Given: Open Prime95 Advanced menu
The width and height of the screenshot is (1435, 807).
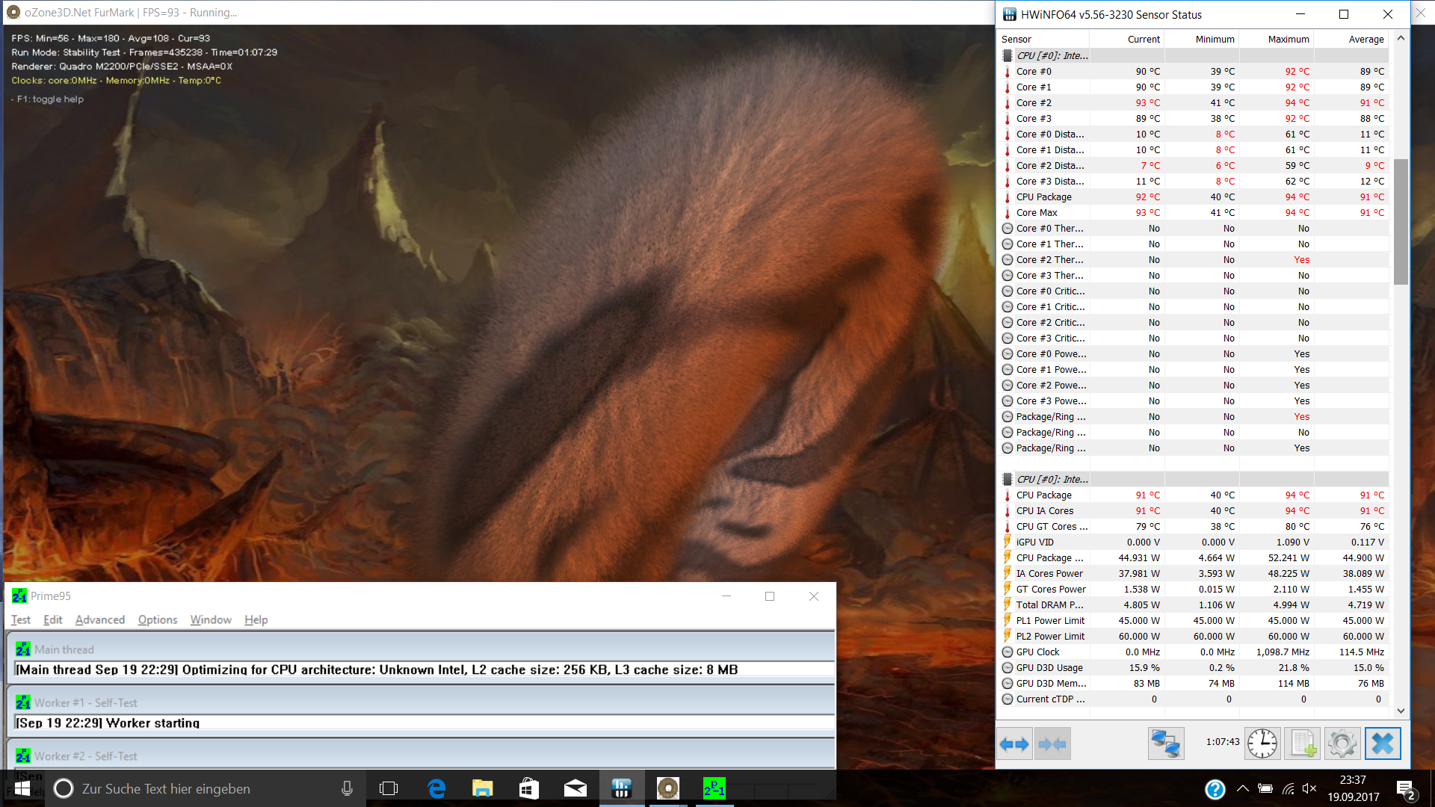Looking at the screenshot, I should pos(100,620).
